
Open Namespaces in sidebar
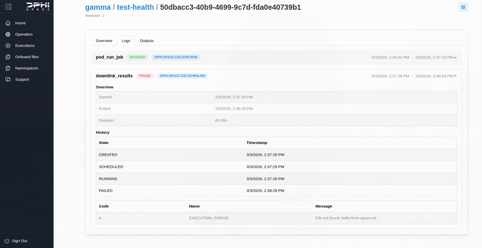pyautogui.click(x=27, y=68)
